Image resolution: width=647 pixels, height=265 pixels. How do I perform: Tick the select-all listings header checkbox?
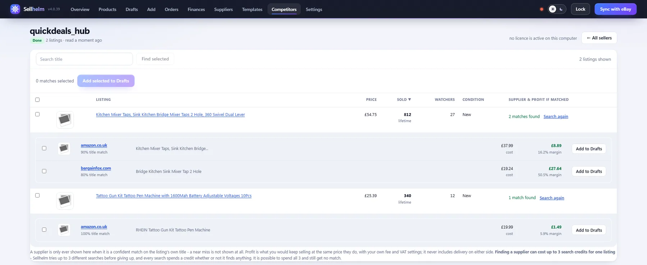[x=37, y=99]
